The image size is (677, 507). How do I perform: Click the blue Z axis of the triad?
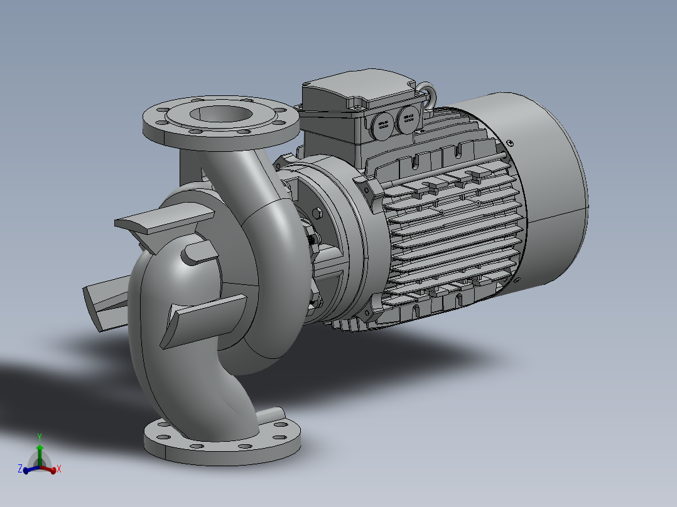31,469
